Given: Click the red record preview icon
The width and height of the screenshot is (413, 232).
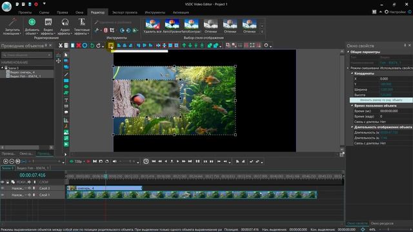Looking at the screenshot, I should [x=88, y=161].
